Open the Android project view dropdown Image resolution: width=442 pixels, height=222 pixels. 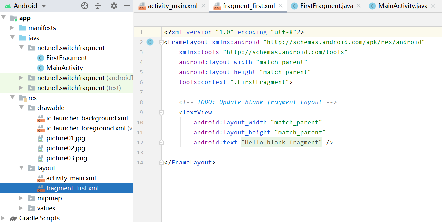coord(25,6)
